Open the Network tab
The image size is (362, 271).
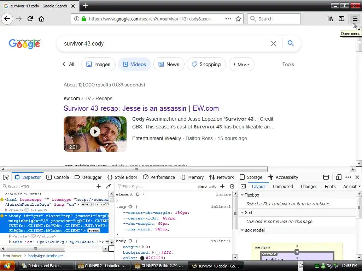click(222, 177)
